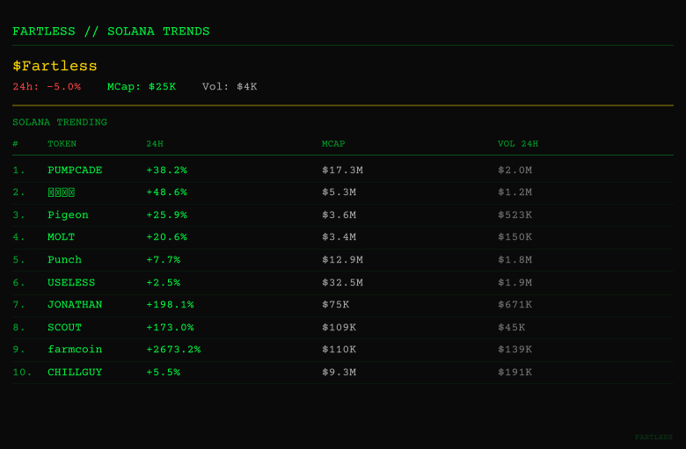Click the $75K market cap value
686x449 pixels.
click(x=336, y=304)
